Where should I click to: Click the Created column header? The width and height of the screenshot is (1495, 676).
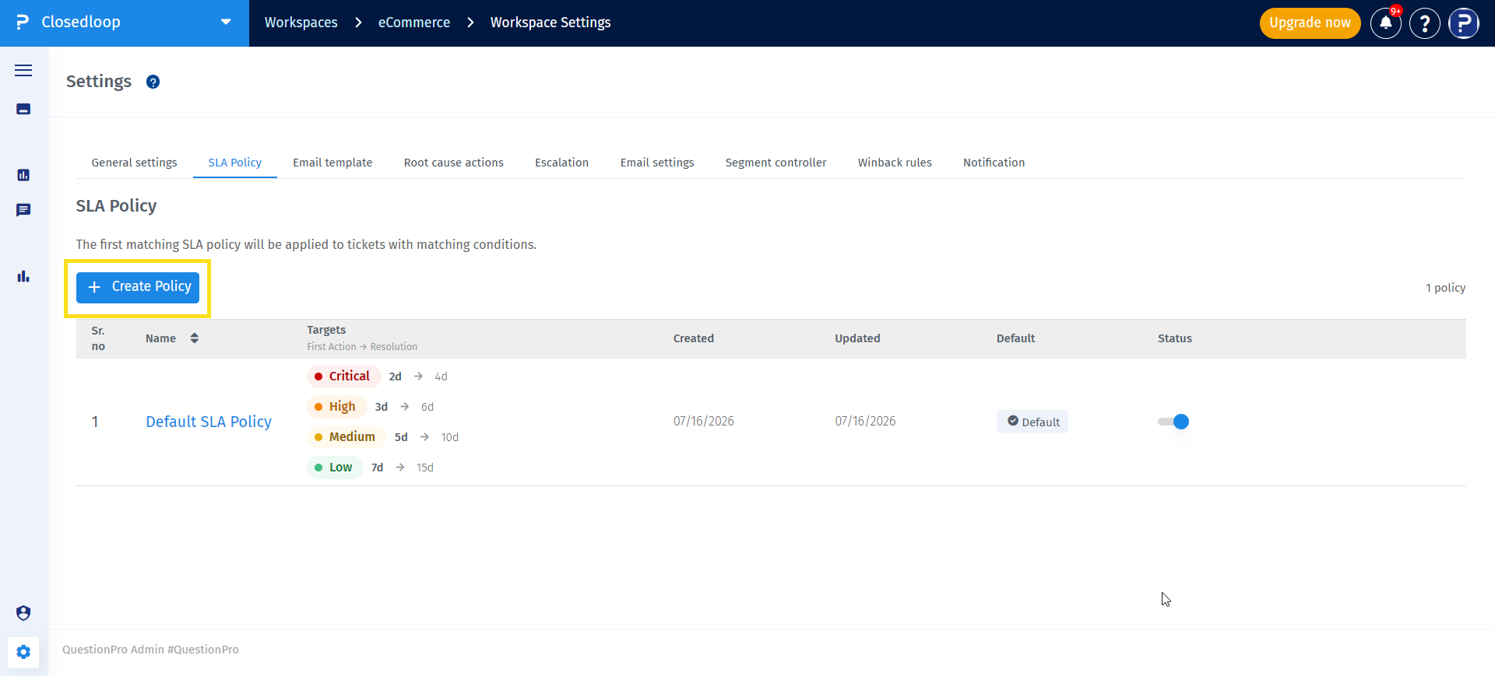coord(694,338)
